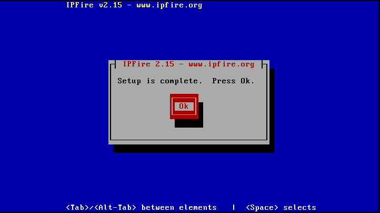Click the black shadow under the Ok button

(x=189, y=123)
